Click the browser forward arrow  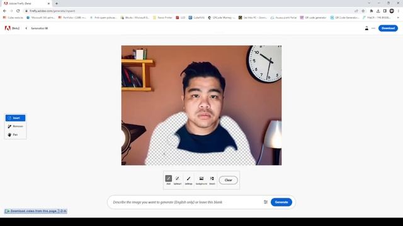[11, 11]
